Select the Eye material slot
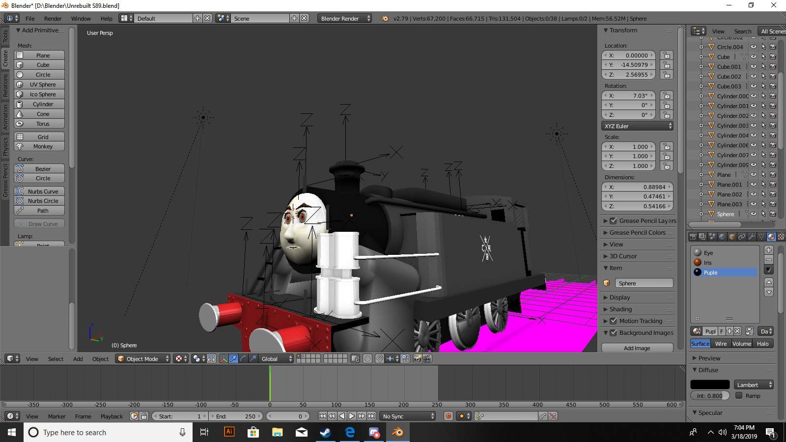The width and height of the screenshot is (786, 442). 725,252
